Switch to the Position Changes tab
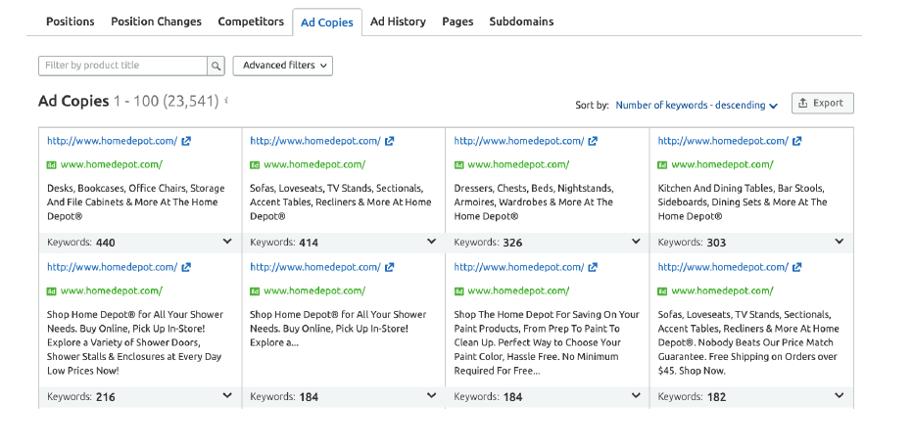913x447 pixels. tap(156, 22)
